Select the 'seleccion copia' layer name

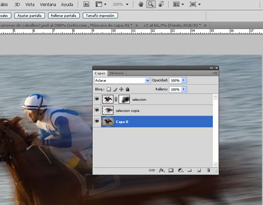128,111
